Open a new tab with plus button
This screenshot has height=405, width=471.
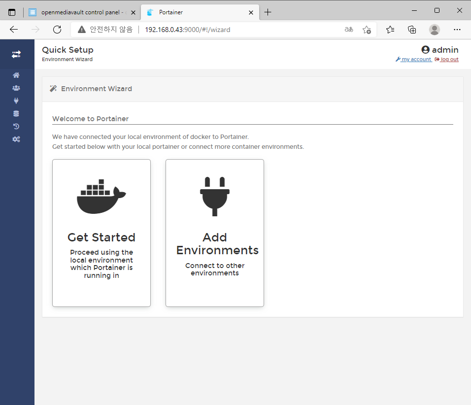(268, 12)
